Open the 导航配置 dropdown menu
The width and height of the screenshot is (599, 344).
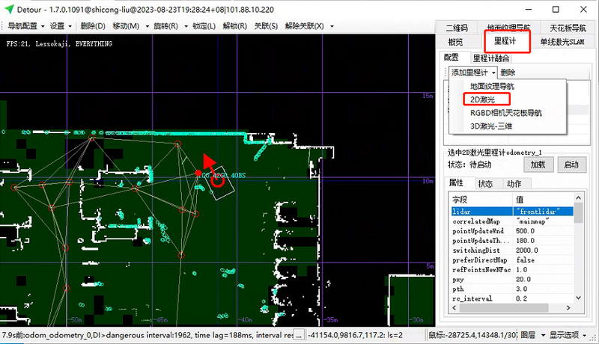24,26
